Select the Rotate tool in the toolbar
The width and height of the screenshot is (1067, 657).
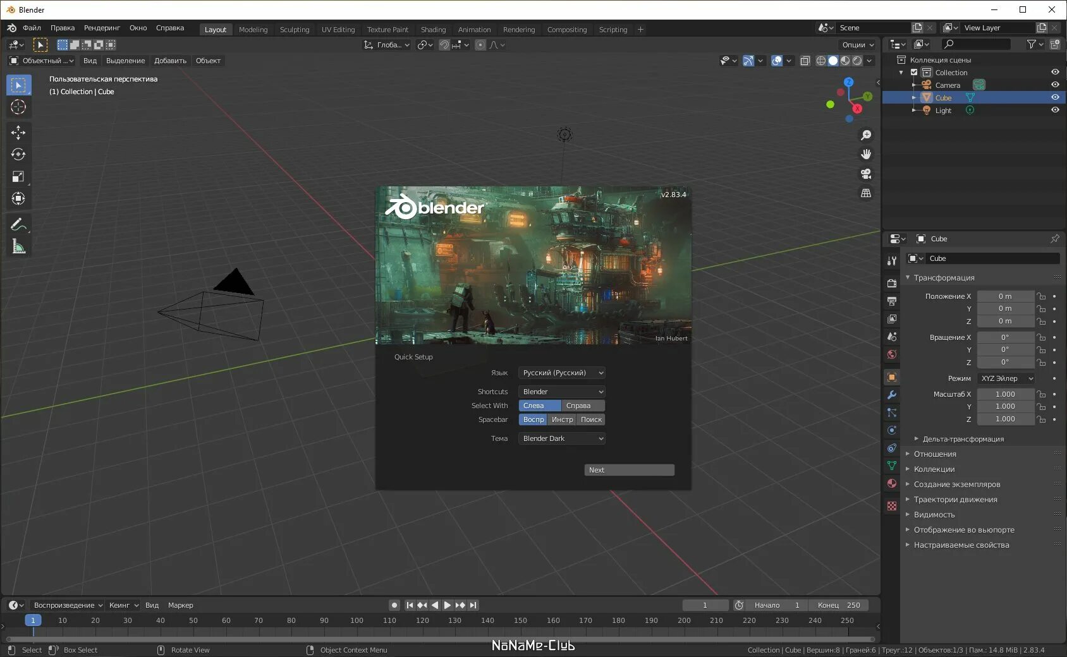tap(18, 154)
